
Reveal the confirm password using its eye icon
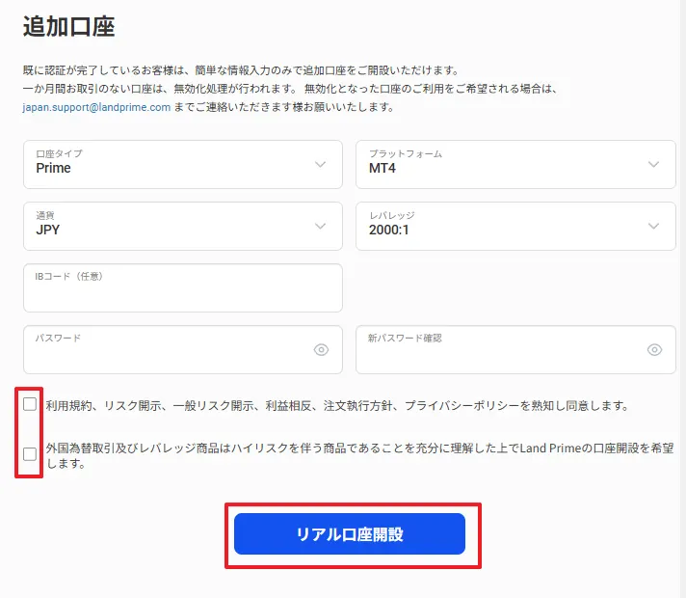pyautogui.click(x=654, y=349)
